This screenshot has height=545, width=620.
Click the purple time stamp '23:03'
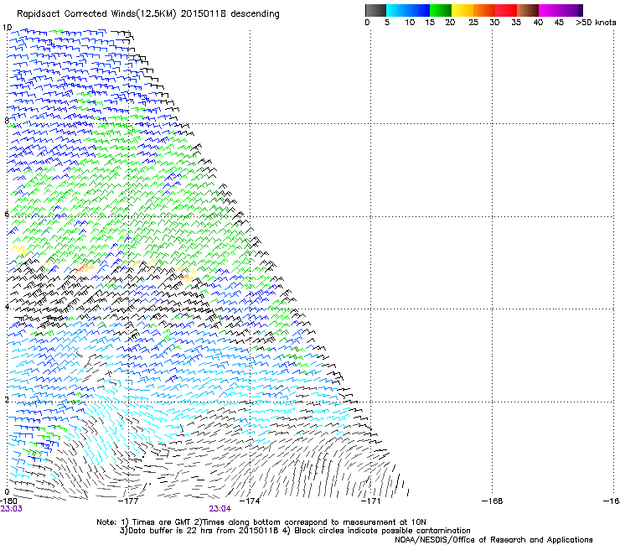(x=12, y=509)
